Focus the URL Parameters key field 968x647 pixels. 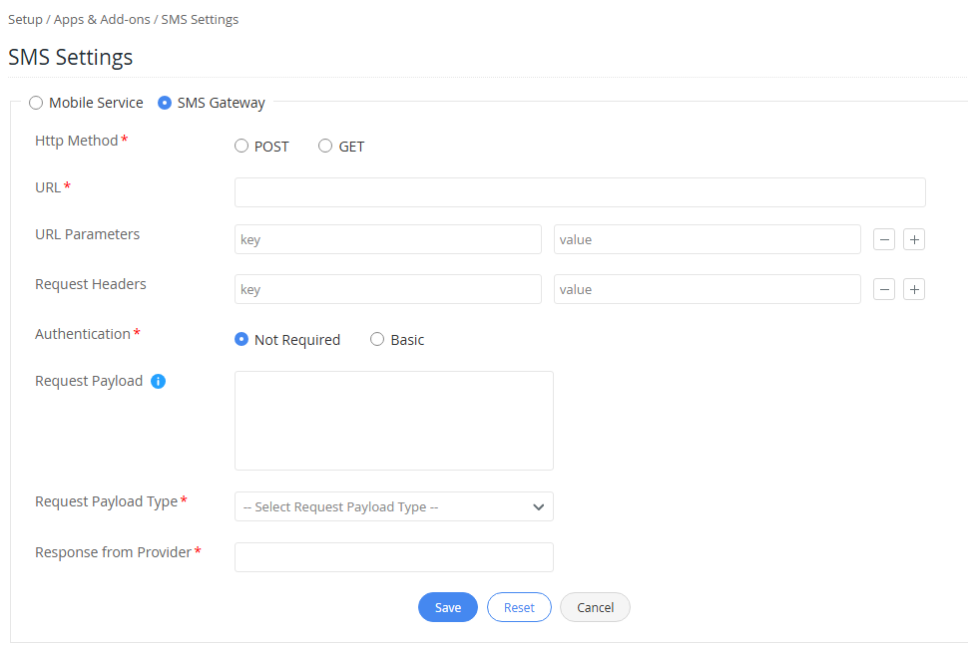click(x=387, y=239)
